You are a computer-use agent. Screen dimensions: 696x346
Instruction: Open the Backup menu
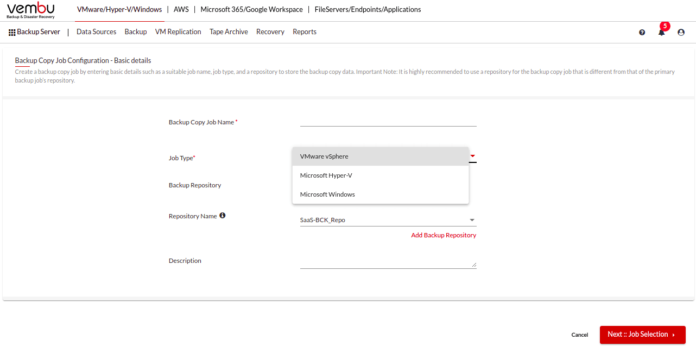click(136, 32)
